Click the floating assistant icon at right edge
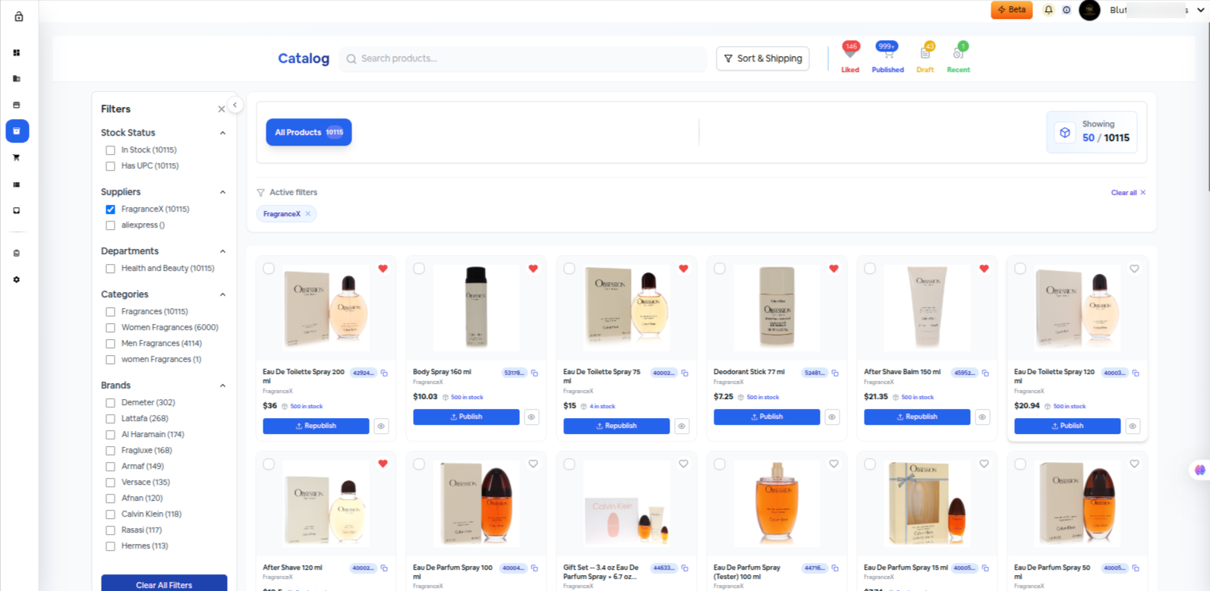Image resolution: width=1210 pixels, height=591 pixels. (1199, 470)
